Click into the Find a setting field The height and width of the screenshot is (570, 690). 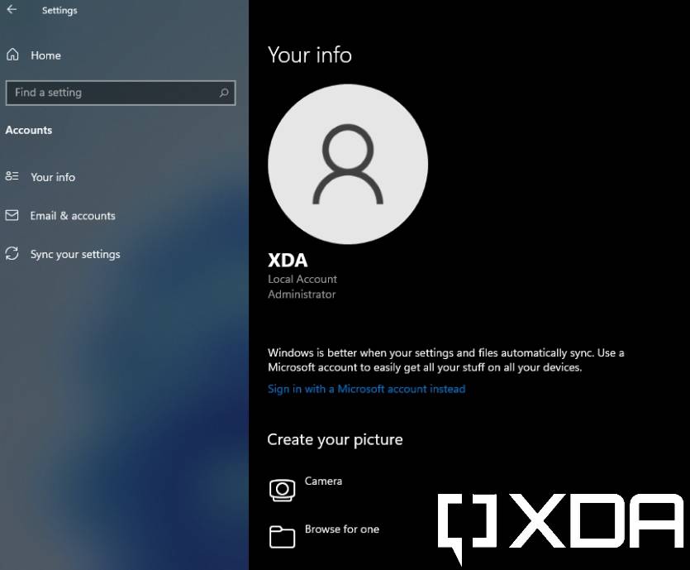pyautogui.click(x=121, y=93)
